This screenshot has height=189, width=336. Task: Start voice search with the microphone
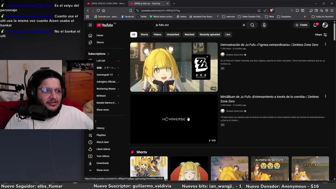[264, 25]
